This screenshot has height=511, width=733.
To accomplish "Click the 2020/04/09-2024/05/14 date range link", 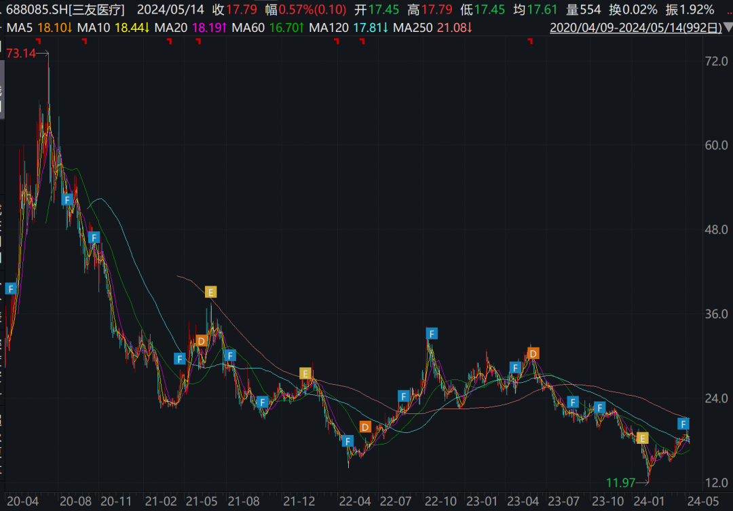I will [x=636, y=28].
